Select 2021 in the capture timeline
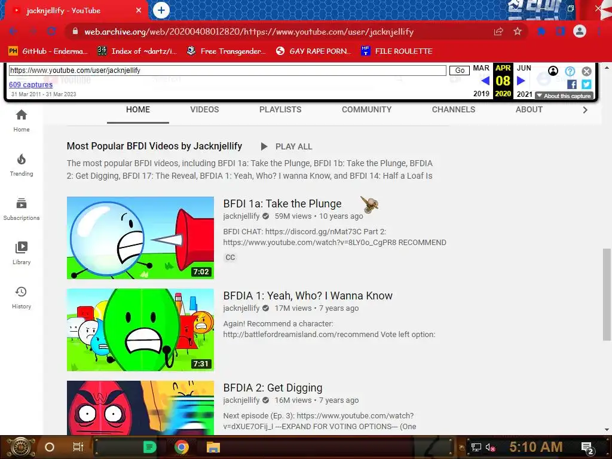 point(525,94)
